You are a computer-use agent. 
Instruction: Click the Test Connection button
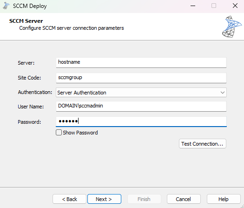[x=203, y=144]
